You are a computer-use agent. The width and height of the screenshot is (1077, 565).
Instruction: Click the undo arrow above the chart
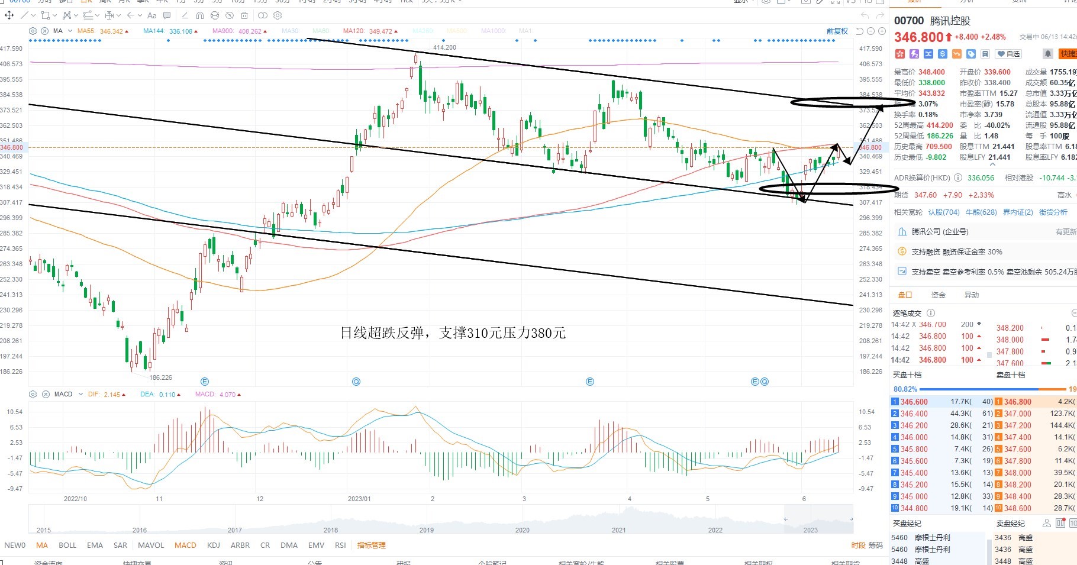coord(865,15)
